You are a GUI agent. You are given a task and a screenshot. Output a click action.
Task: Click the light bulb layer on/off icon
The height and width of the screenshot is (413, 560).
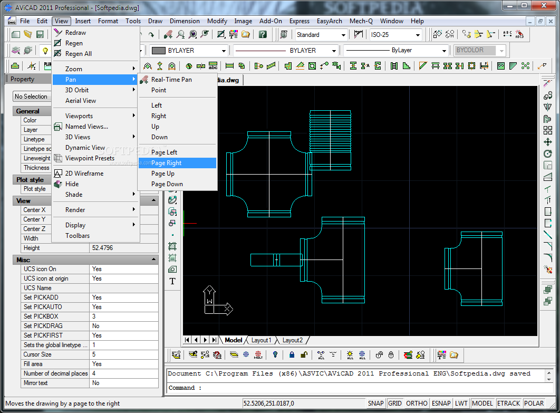[45, 51]
